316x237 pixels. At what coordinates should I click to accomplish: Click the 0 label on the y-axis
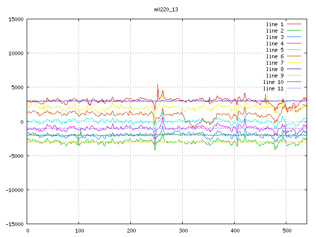point(22,122)
